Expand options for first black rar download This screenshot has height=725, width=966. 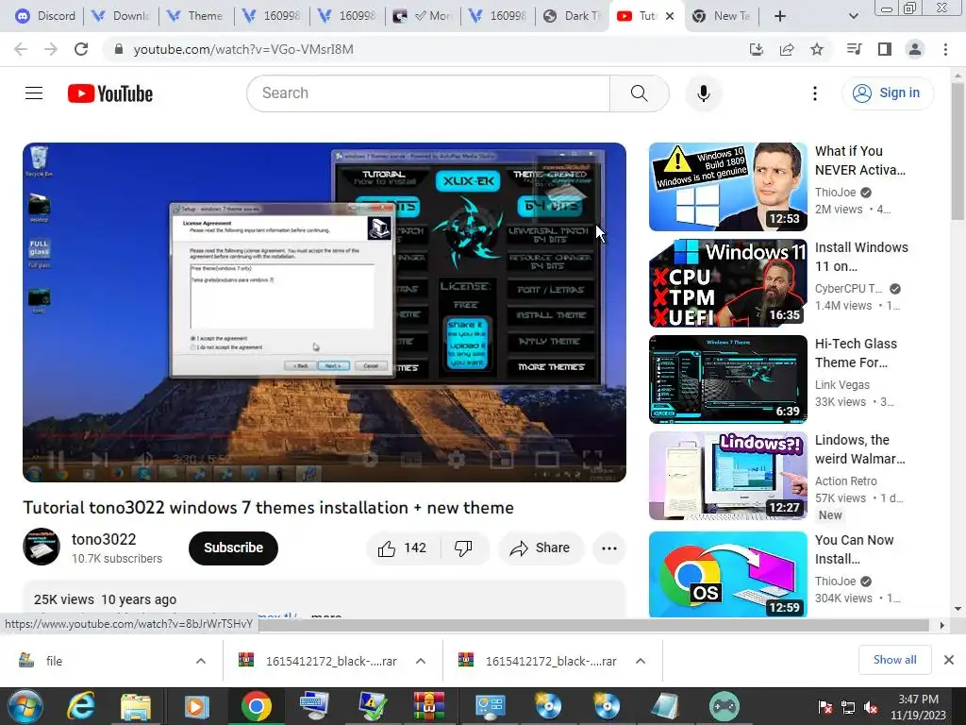point(420,661)
